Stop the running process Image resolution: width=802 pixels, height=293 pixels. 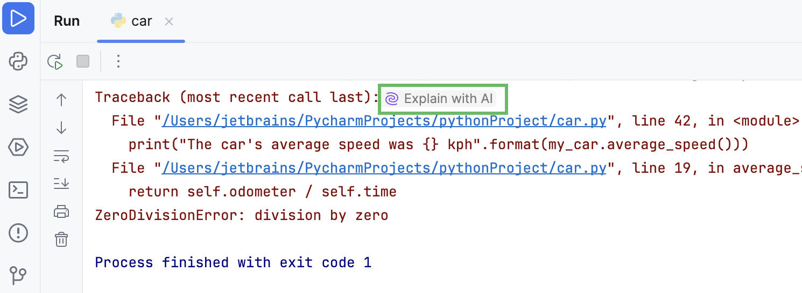83,62
